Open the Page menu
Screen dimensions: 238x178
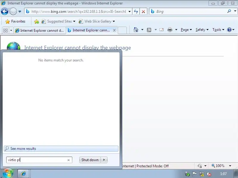click(186, 30)
